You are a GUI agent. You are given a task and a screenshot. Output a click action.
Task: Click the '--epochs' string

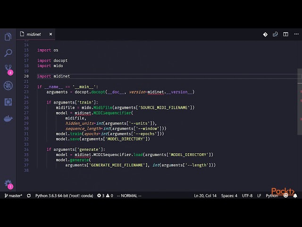(x=145, y=134)
